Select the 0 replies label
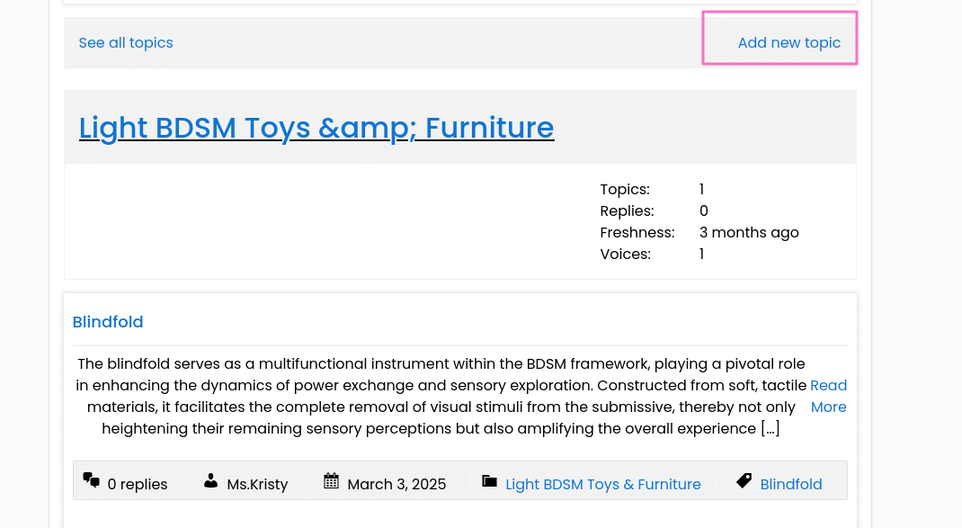The height and width of the screenshot is (528, 962). [x=138, y=485]
